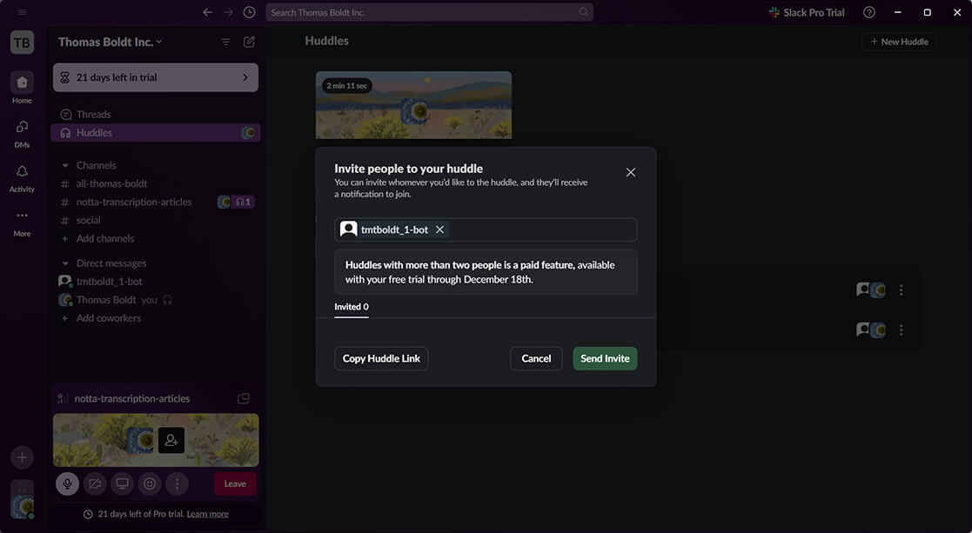Open the TB workspace avatar
The image size is (972, 533).
pos(23,43)
